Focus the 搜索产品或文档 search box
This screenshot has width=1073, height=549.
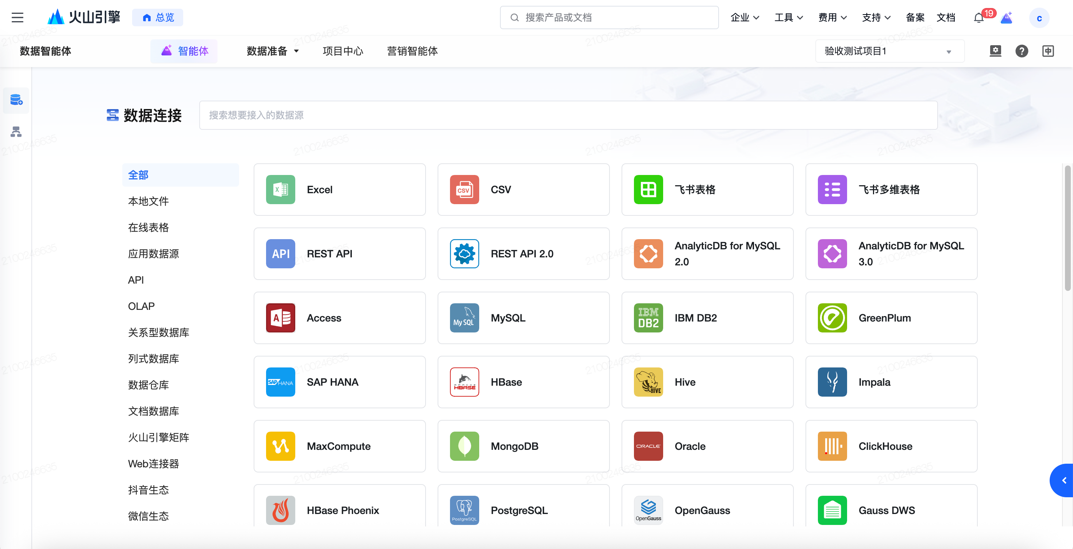point(609,17)
